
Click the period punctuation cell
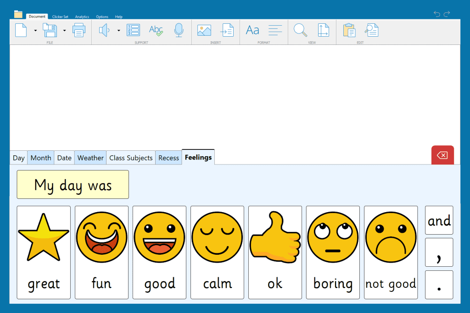pos(439,285)
